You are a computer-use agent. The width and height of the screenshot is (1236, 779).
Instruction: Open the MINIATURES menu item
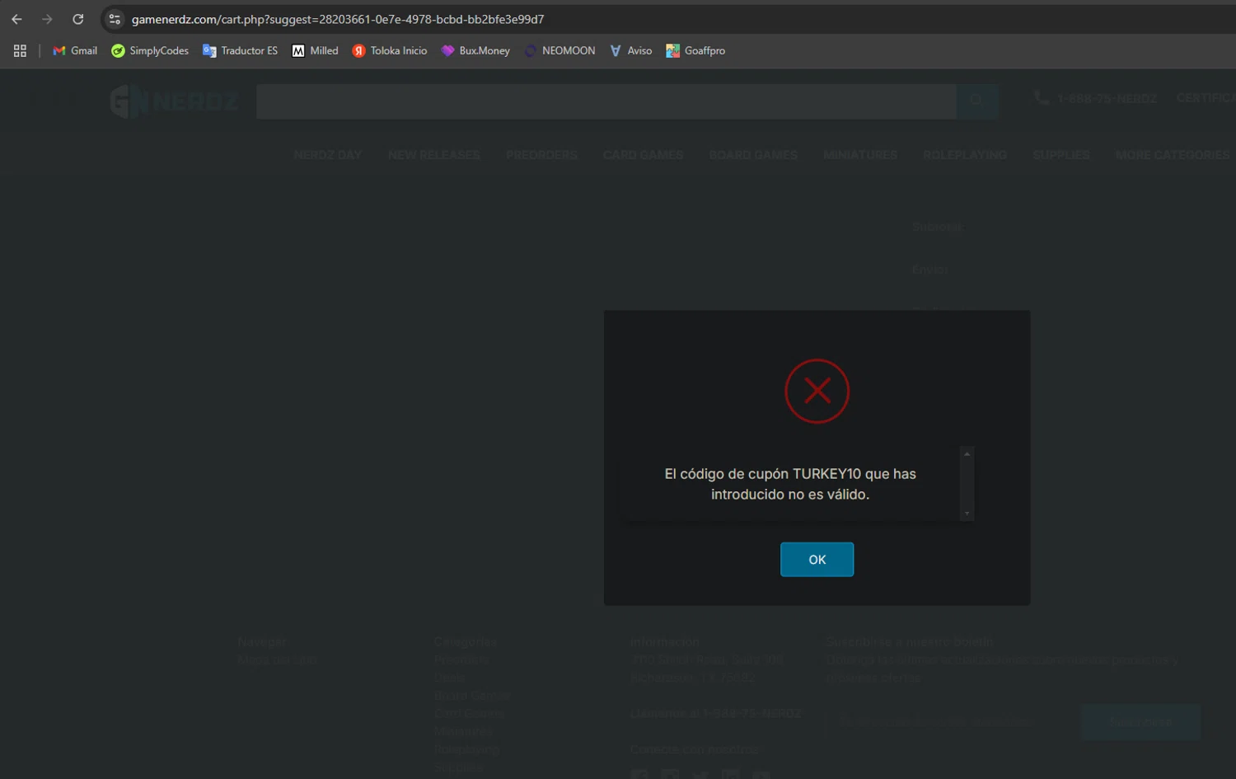click(x=860, y=155)
